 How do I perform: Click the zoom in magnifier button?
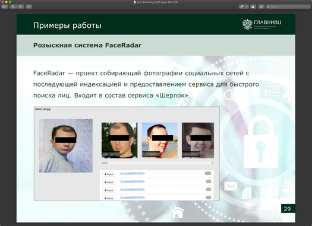pyautogui.click(x=20, y=7)
